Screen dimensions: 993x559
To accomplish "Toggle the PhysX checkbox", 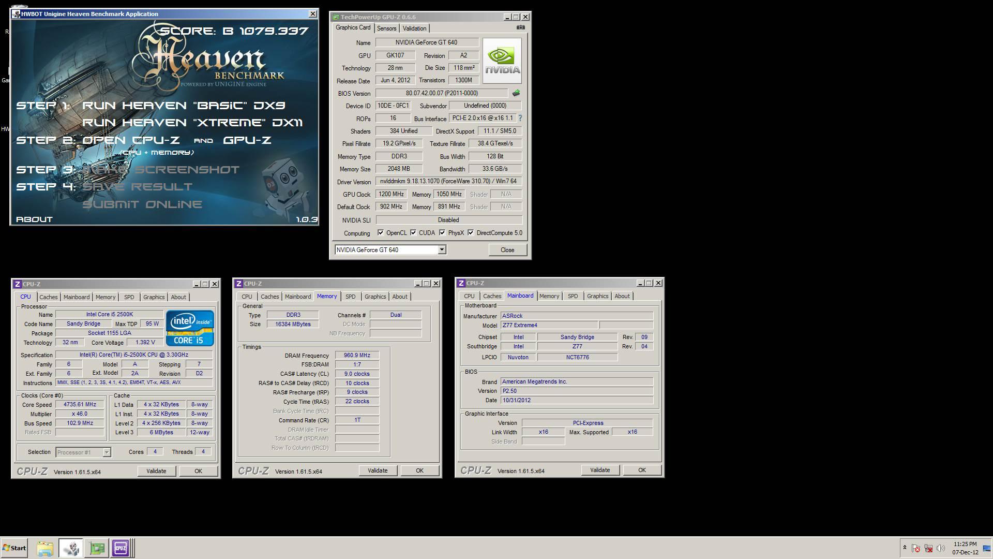I will pyautogui.click(x=442, y=233).
